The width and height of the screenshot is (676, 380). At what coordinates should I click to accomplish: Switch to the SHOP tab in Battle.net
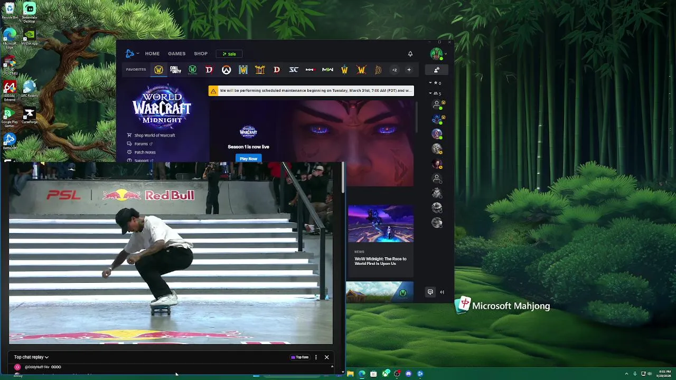(201, 53)
